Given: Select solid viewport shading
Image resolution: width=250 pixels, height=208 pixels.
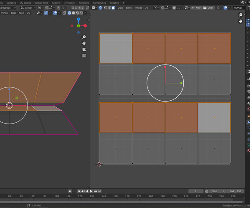Looking at the screenshot, I should (73, 13).
